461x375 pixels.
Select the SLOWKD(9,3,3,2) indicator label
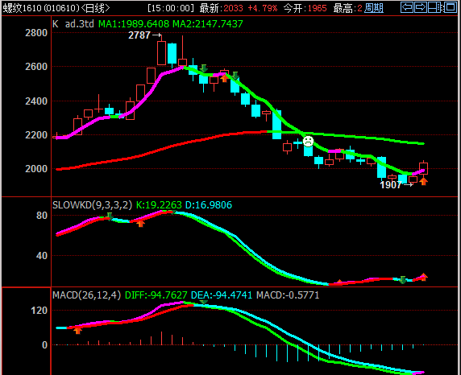93,205
